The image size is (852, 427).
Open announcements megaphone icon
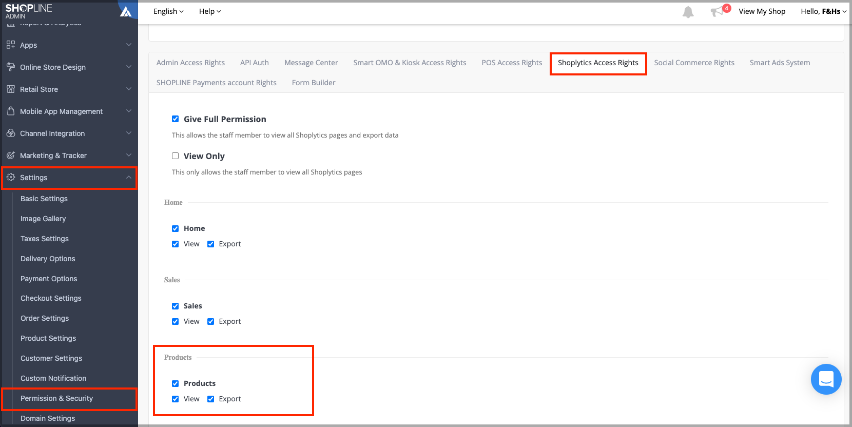pos(717,12)
